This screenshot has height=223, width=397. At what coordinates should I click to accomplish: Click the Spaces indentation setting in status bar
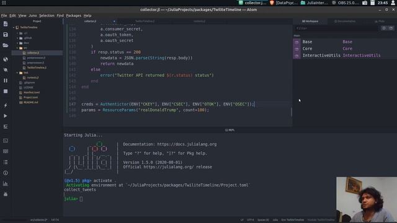[x=263, y=220]
